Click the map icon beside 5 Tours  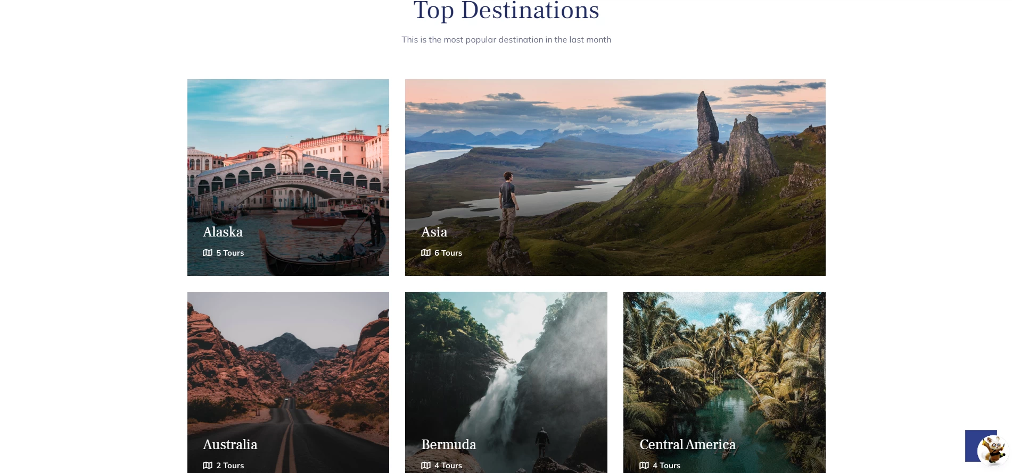pyautogui.click(x=208, y=253)
